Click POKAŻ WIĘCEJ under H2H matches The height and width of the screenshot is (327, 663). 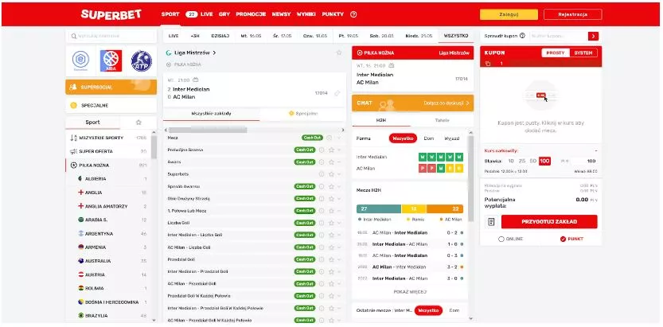pos(410,292)
